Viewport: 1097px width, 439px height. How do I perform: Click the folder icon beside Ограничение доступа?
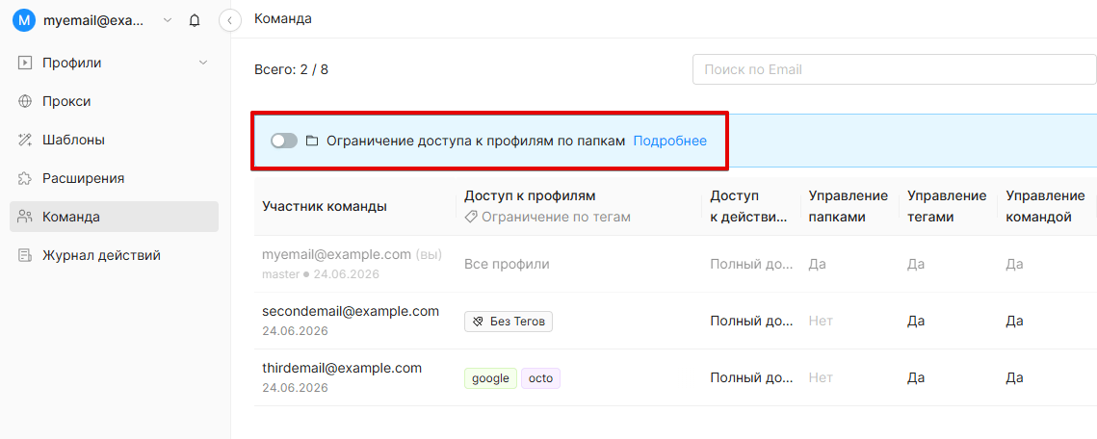pos(312,141)
